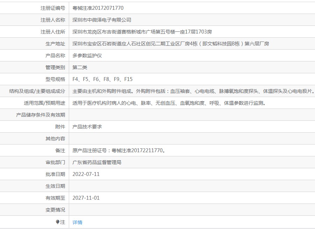Click the lightbulb icon beside 注
Image resolution: width=315 pixels, height=229 pixels.
pyautogui.click(x=58, y=222)
